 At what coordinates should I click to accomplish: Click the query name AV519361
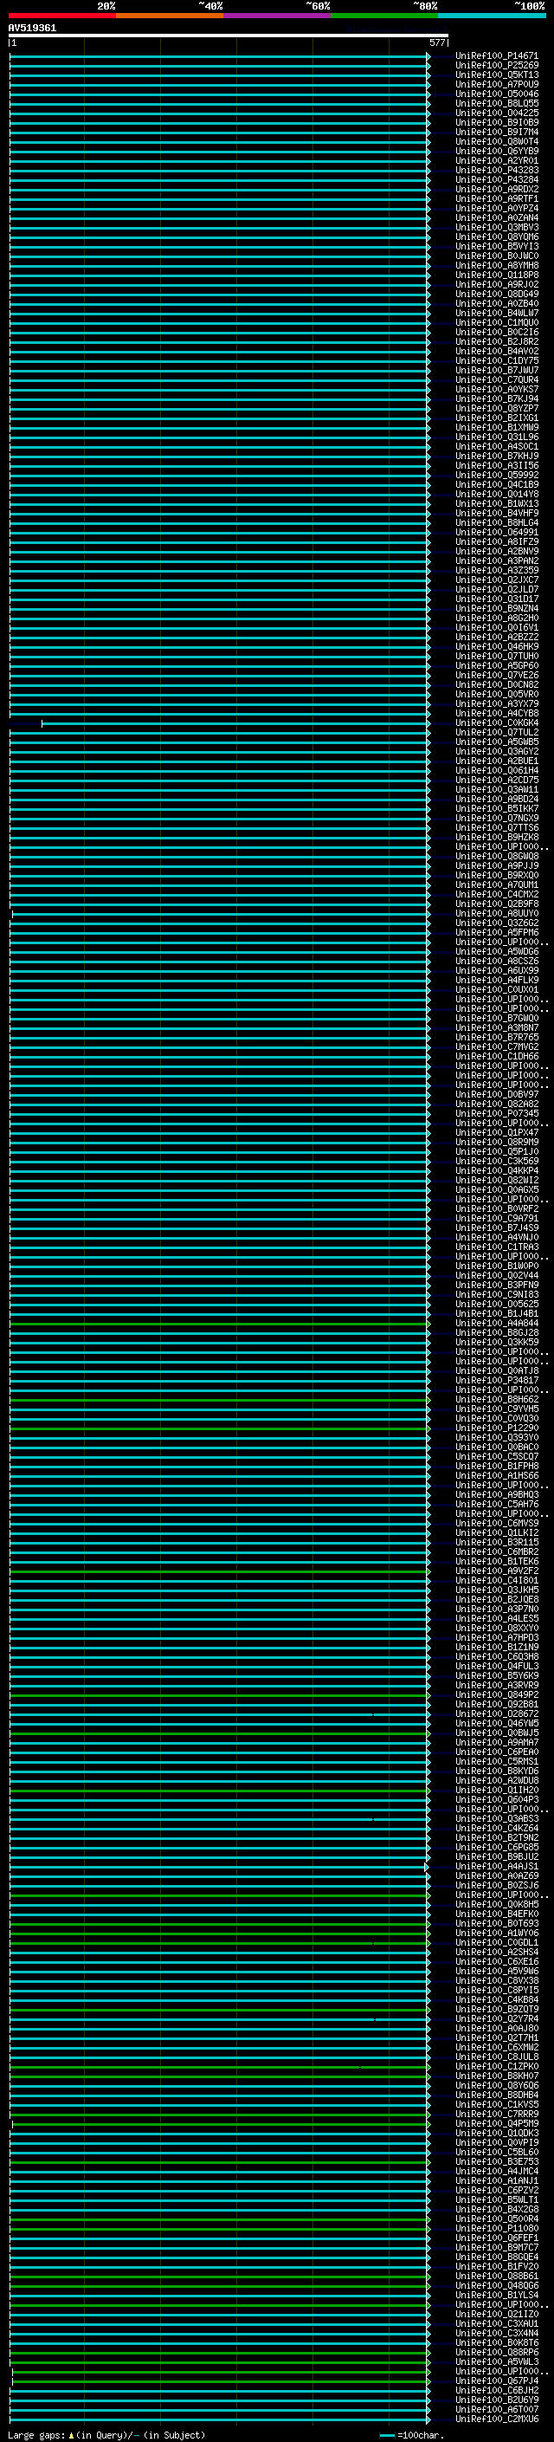pos(32,29)
